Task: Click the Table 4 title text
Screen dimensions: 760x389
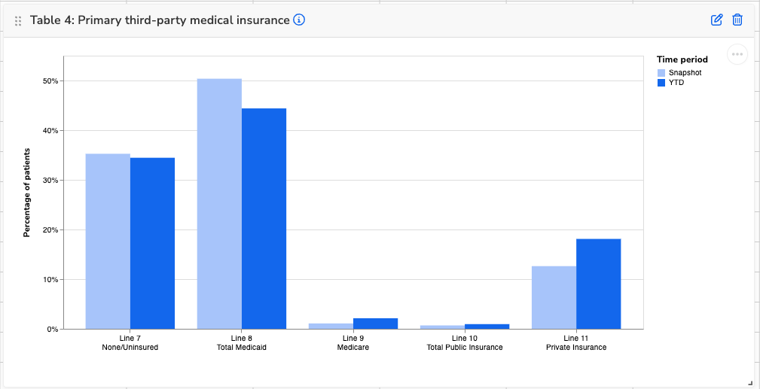Action: [160, 20]
